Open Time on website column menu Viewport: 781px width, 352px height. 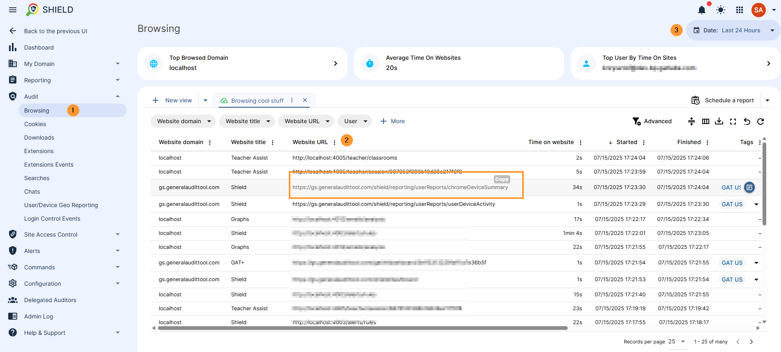click(580, 142)
